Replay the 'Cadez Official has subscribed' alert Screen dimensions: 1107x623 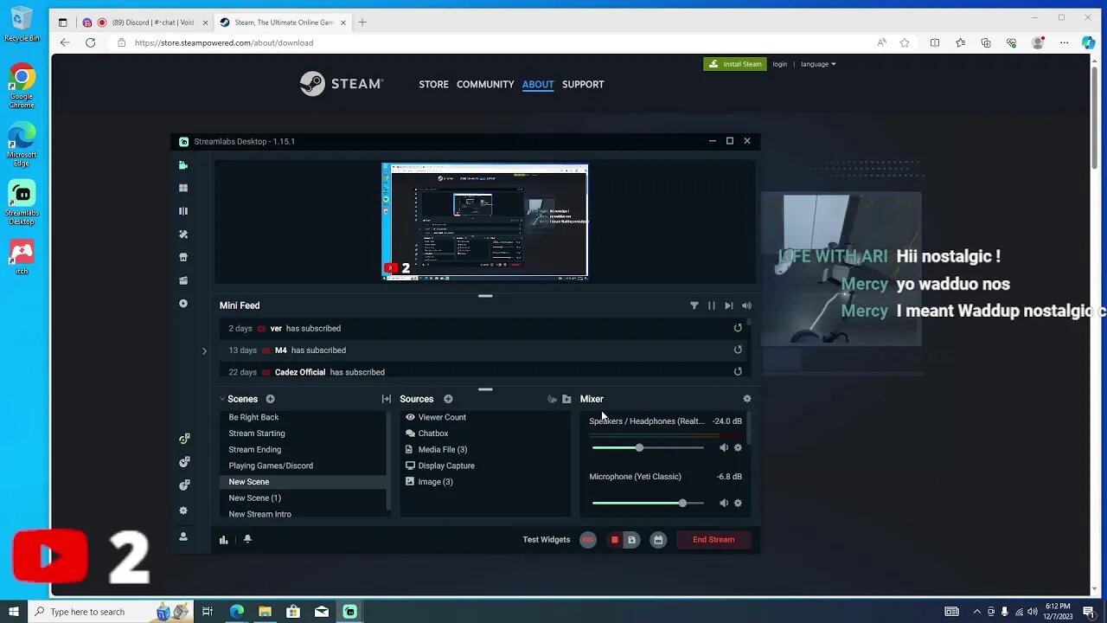pyautogui.click(x=738, y=372)
